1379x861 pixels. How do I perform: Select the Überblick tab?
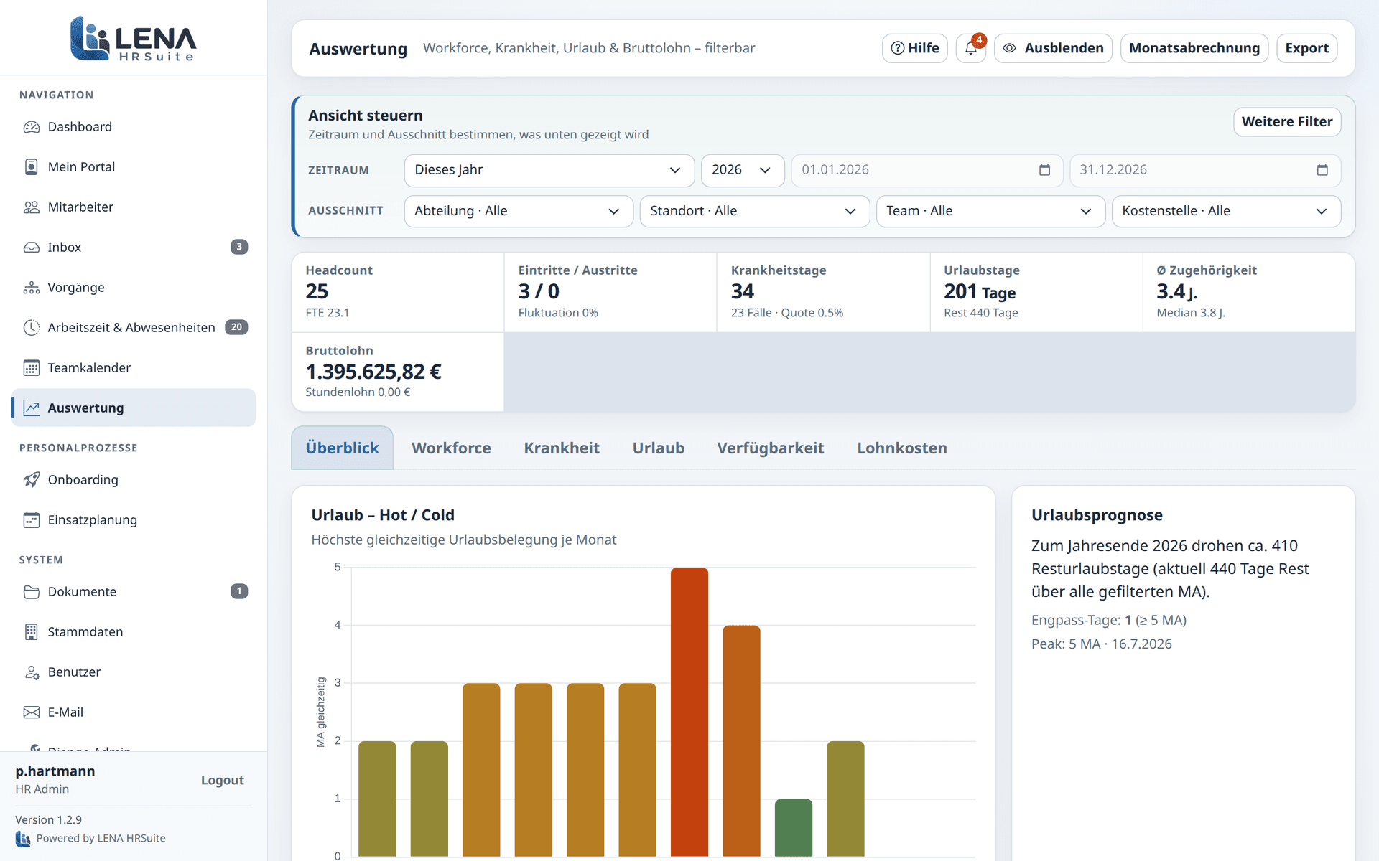tap(342, 448)
